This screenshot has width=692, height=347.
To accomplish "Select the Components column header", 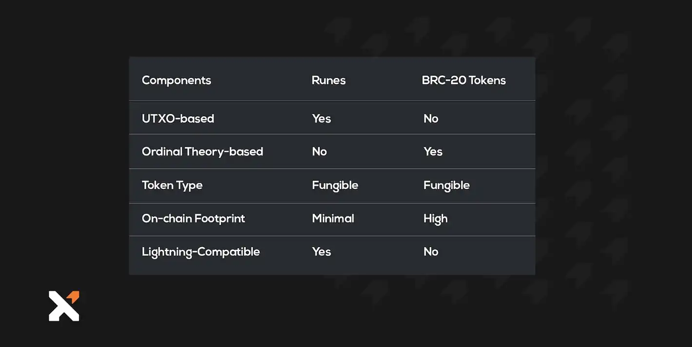I will 176,80.
